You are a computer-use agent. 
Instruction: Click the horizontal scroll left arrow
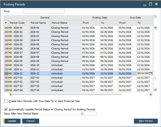[x=11, y=94]
